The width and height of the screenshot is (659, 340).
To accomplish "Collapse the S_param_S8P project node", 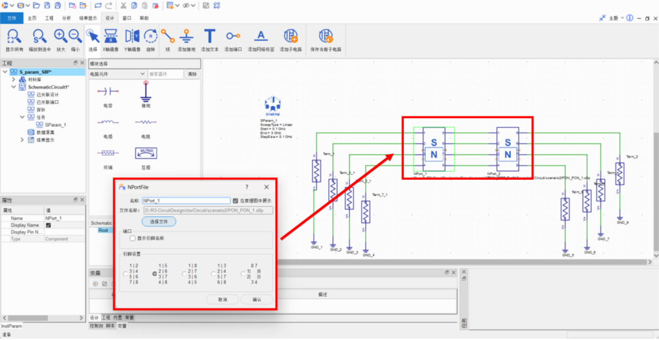I will click(x=5, y=72).
